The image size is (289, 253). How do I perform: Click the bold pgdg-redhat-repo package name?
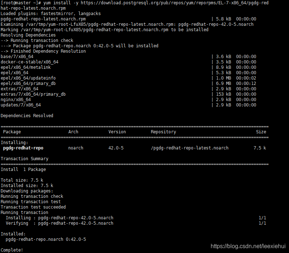(x=23, y=148)
